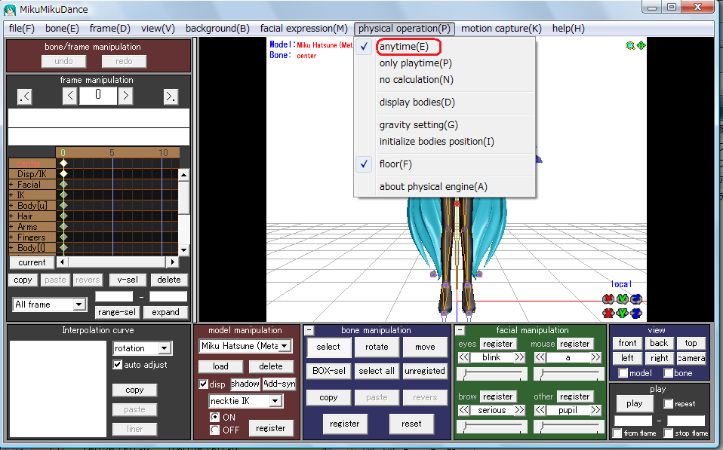Screen dimensions: 723x450
Task: Select IK ON radio button
Action: point(214,417)
